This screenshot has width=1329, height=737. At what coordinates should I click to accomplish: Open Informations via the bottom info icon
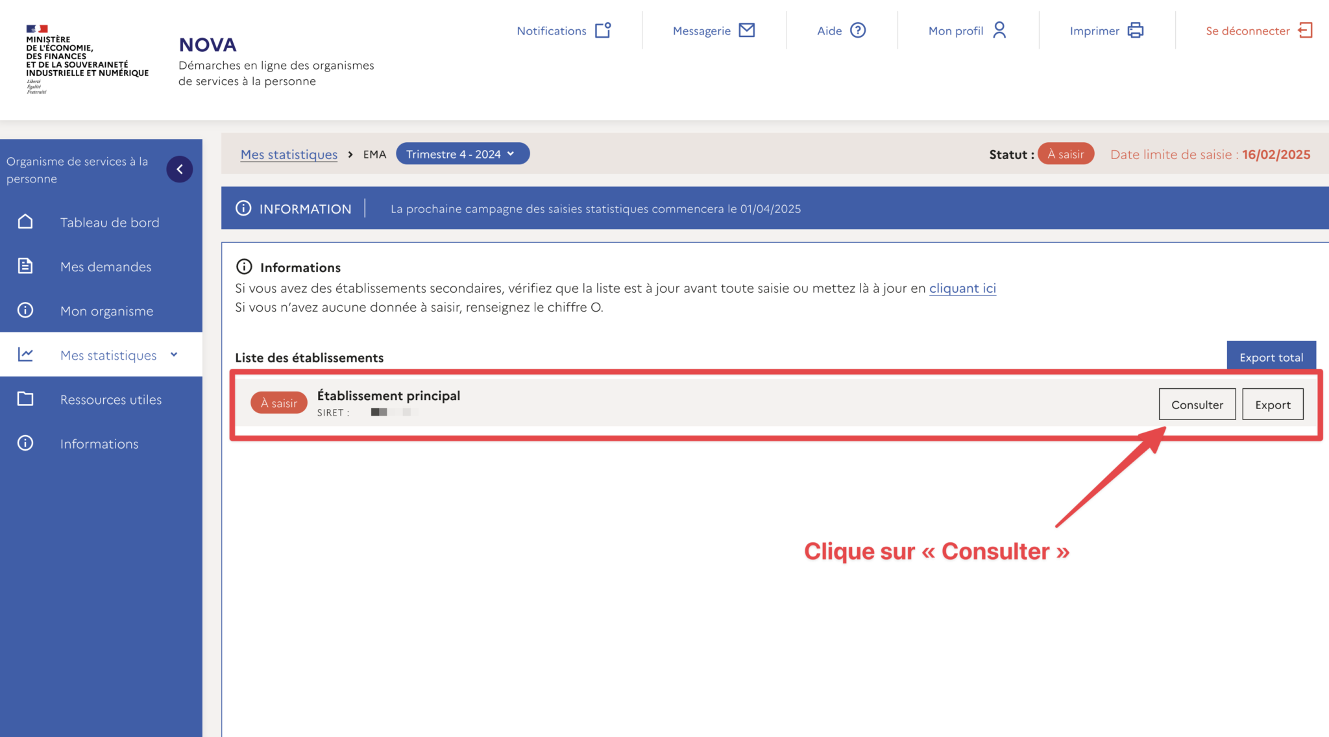click(25, 443)
